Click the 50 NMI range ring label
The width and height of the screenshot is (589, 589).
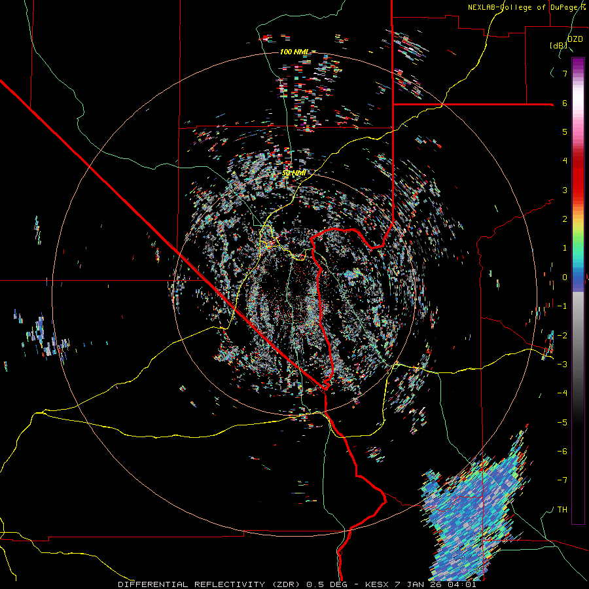tap(294, 173)
